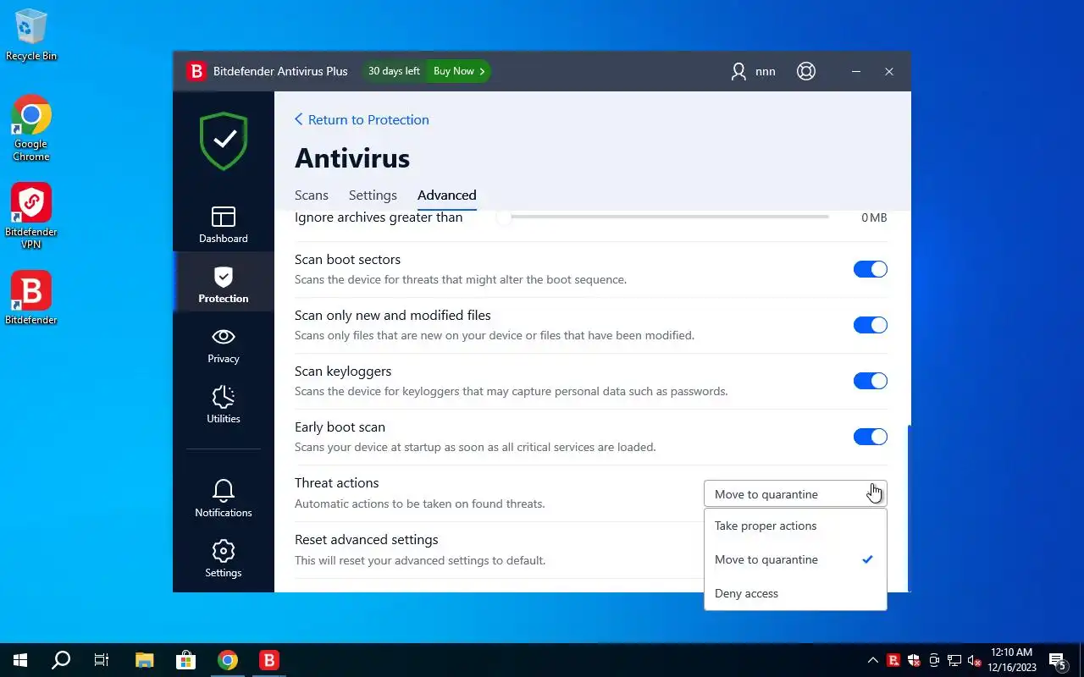Click the green shield status icon

pyautogui.click(x=224, y=141)
